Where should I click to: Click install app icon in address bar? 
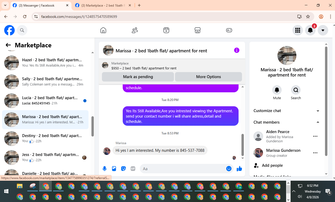(300, 17)
